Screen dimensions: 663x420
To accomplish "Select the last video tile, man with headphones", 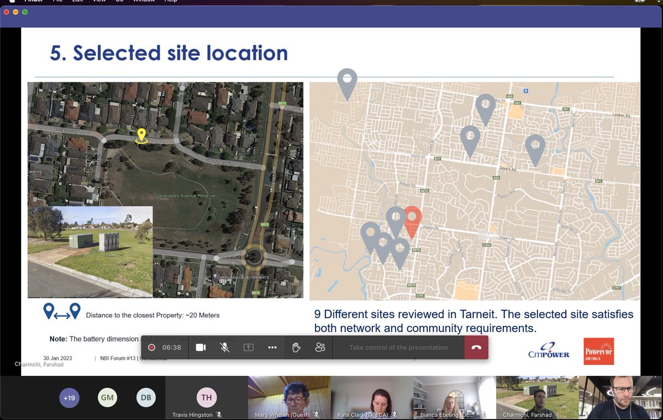I will click(x=620, y=398).
